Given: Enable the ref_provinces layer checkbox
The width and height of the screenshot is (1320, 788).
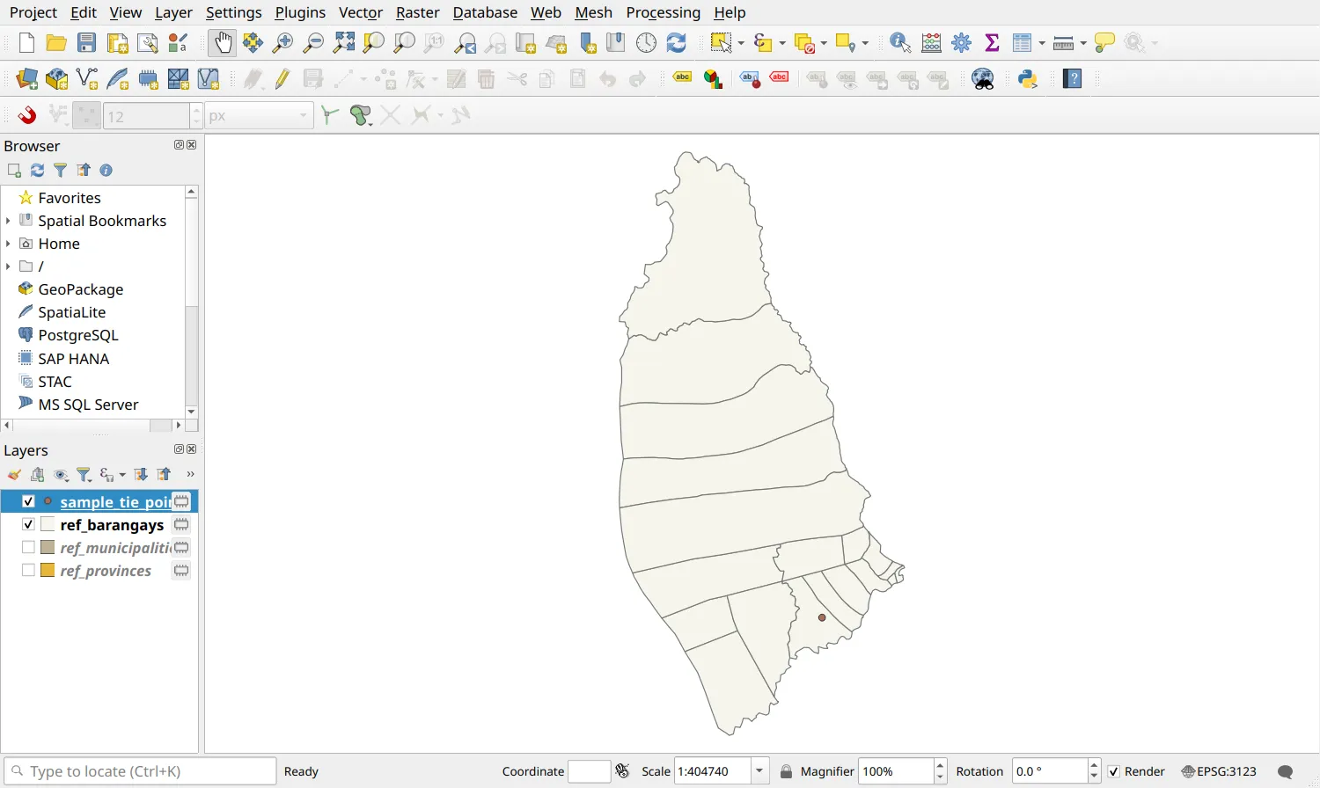Looking at the screenshot, I should pos(28,570).
